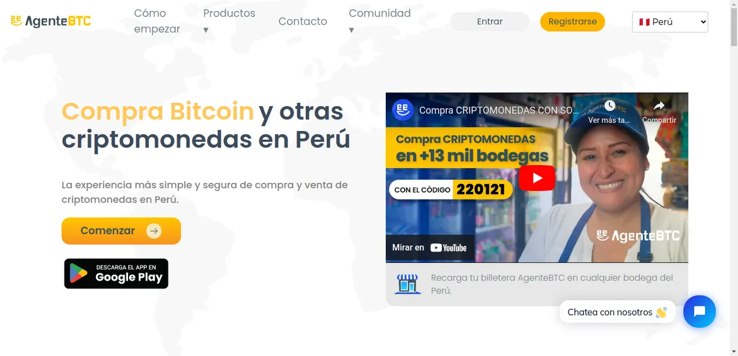This screenshot has width=738, height=356.
Task: Open the AgenteBTC YouTube channel avatar
Action: pos(403,110)
